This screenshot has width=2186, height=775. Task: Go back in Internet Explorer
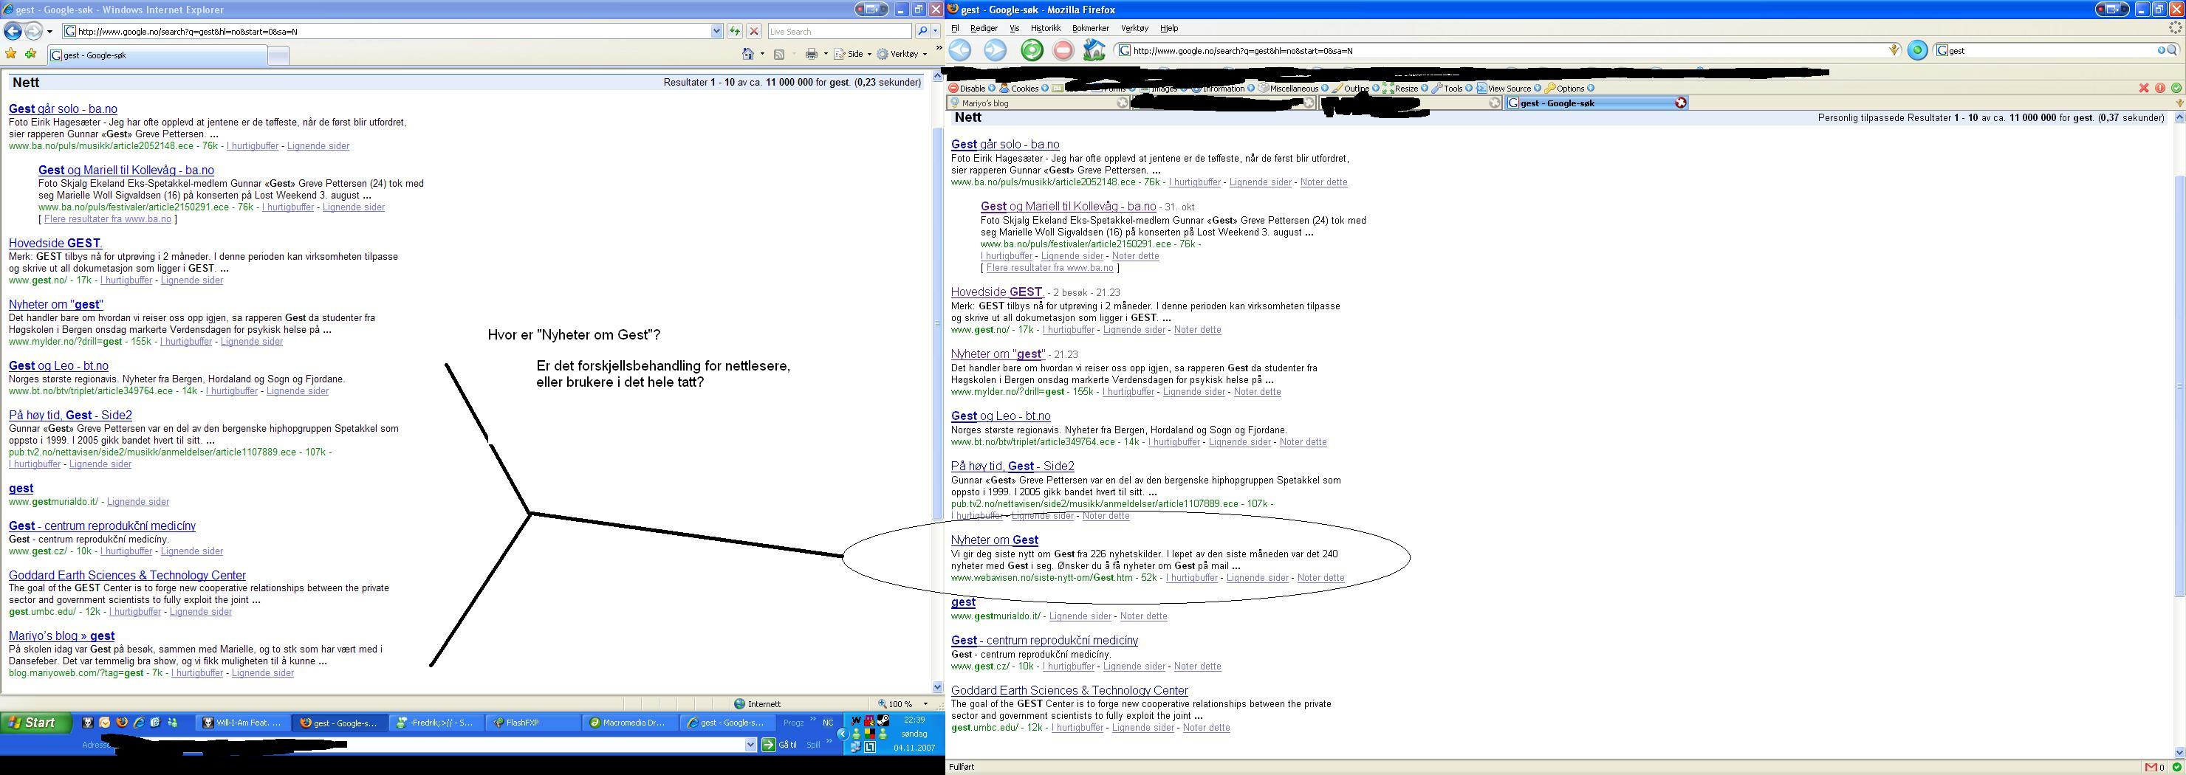13,32
